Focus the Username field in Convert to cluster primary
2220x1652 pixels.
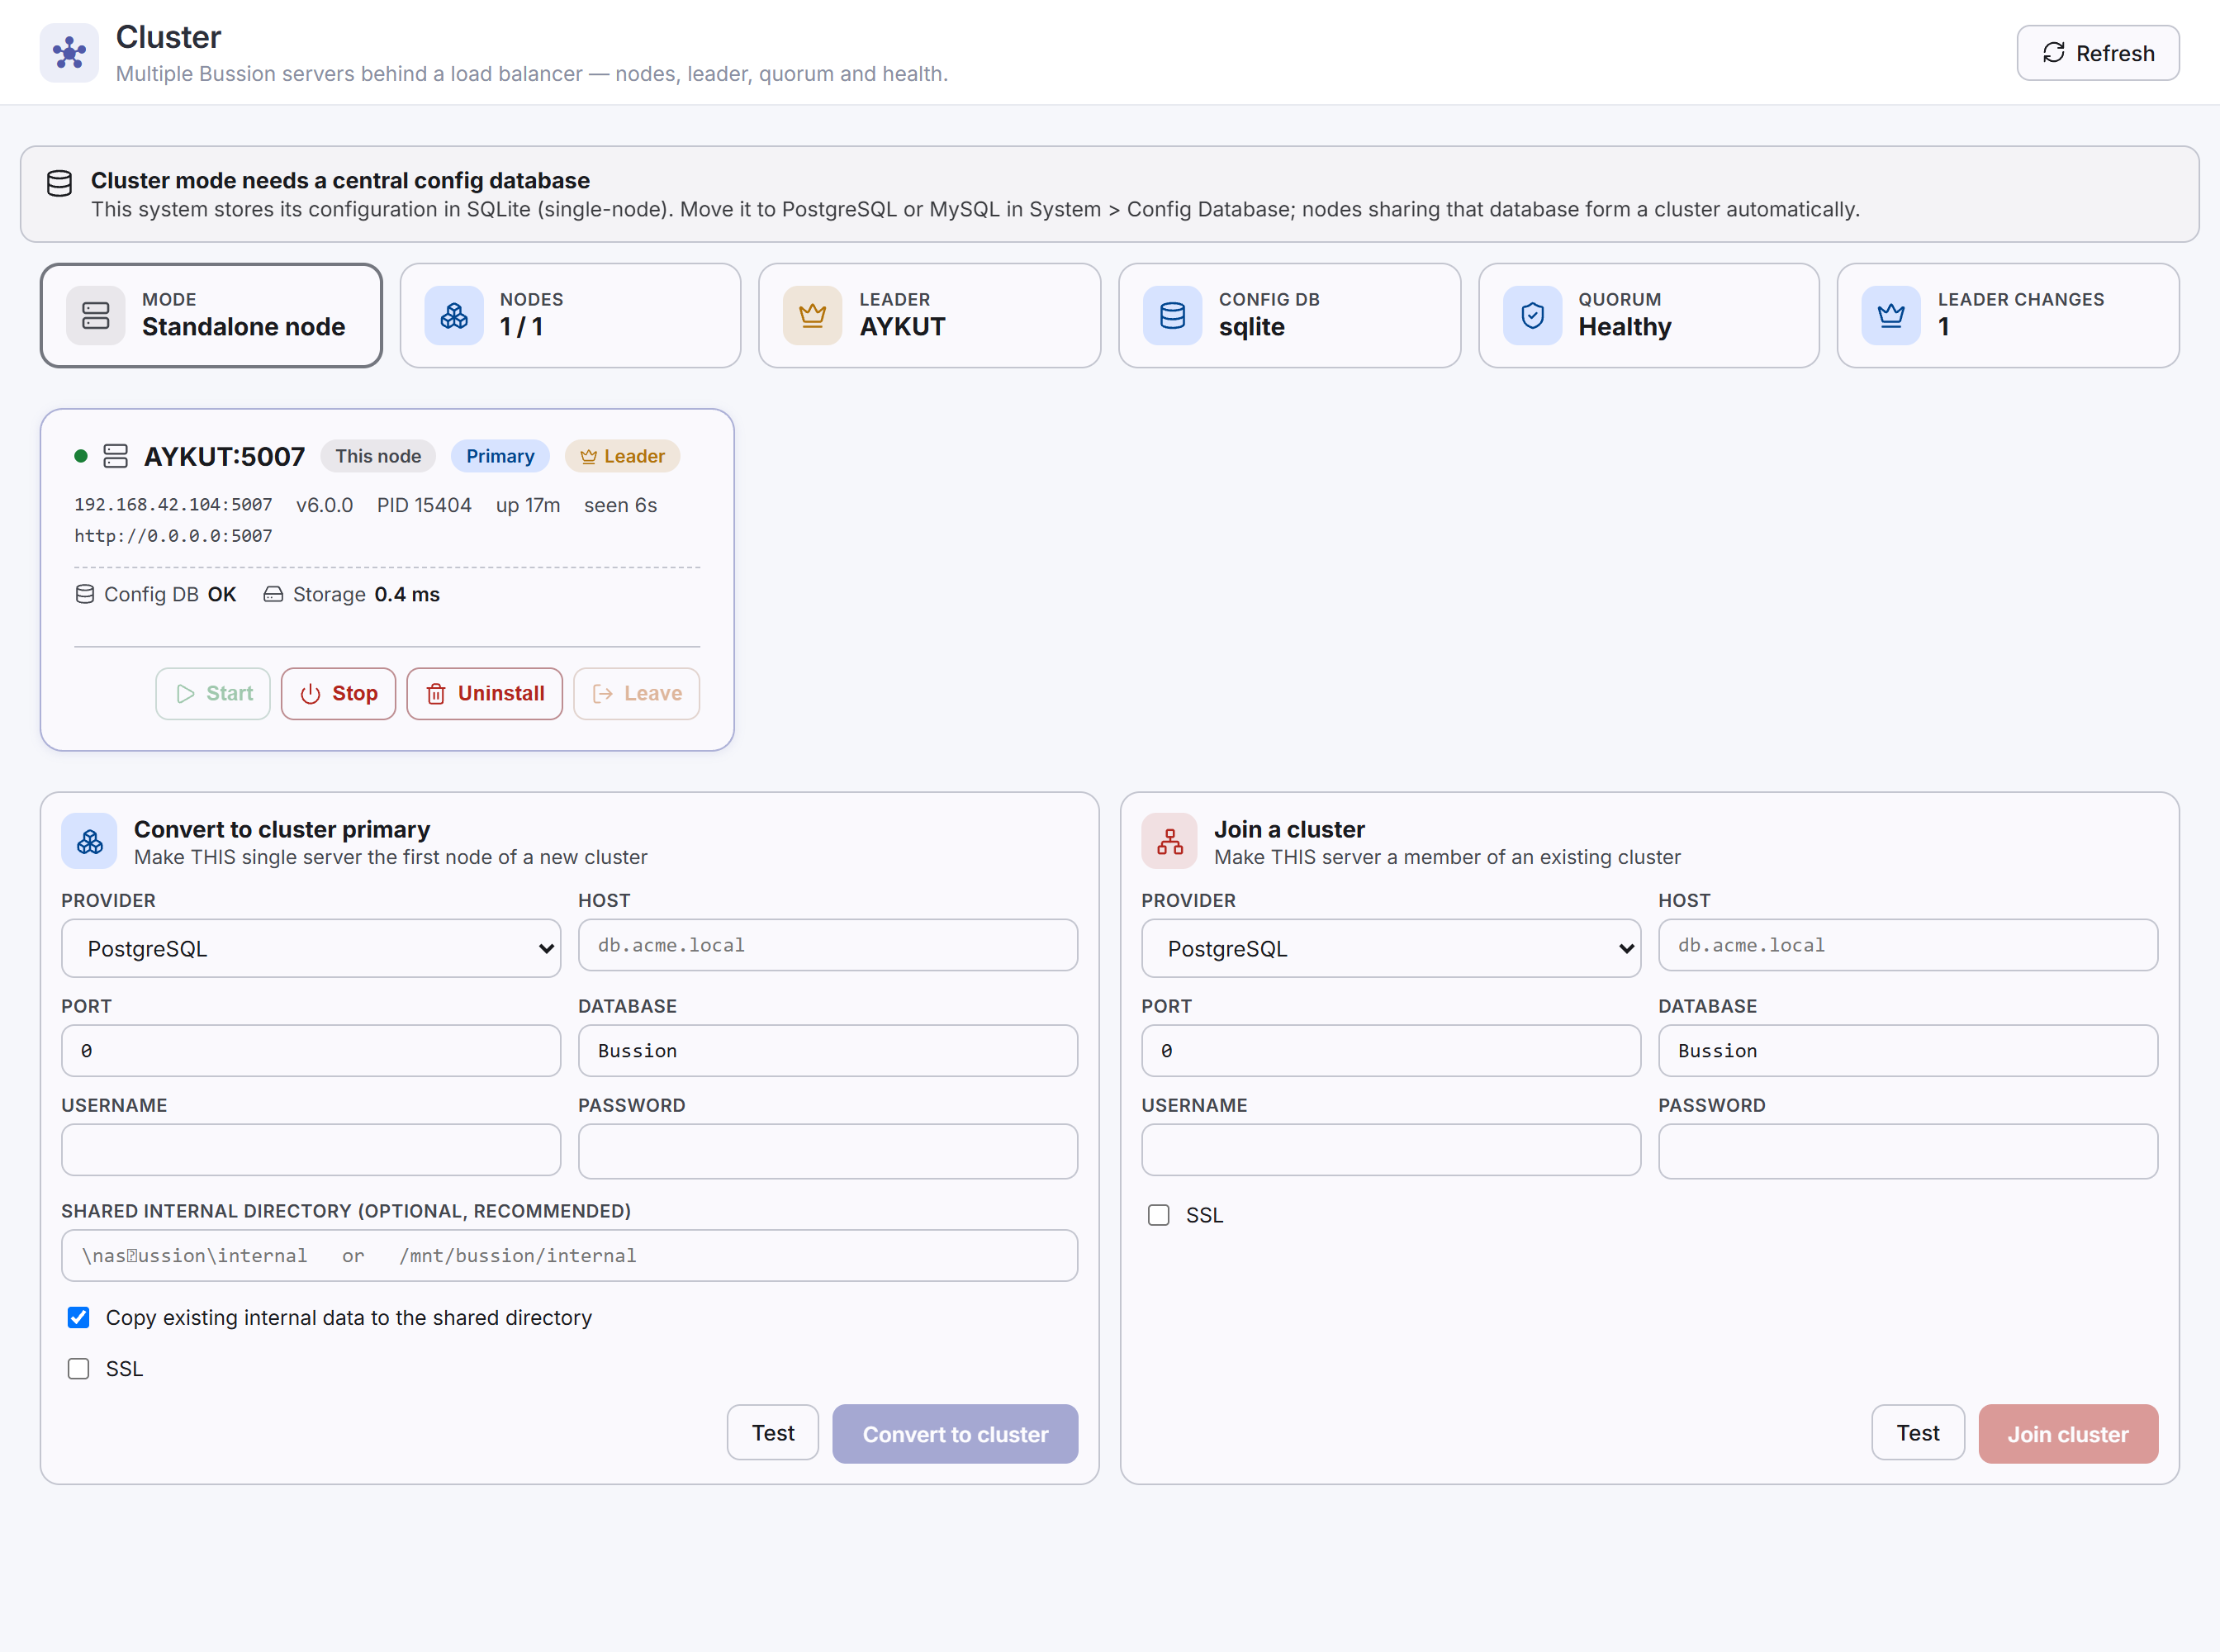tap(311, 1150)
